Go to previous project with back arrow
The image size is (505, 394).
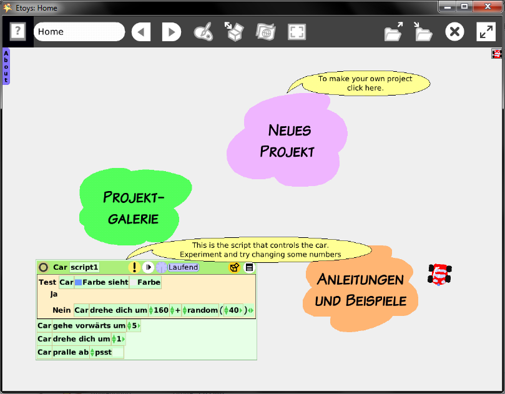click(141, 32)
